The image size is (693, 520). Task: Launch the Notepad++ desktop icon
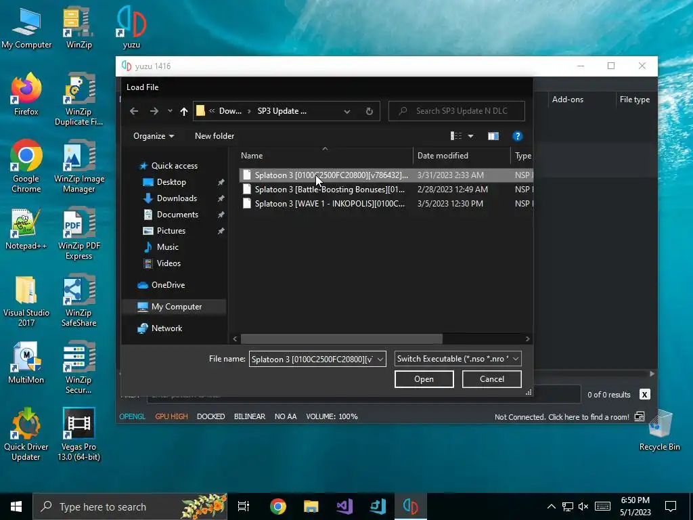[x=26, y=229]
